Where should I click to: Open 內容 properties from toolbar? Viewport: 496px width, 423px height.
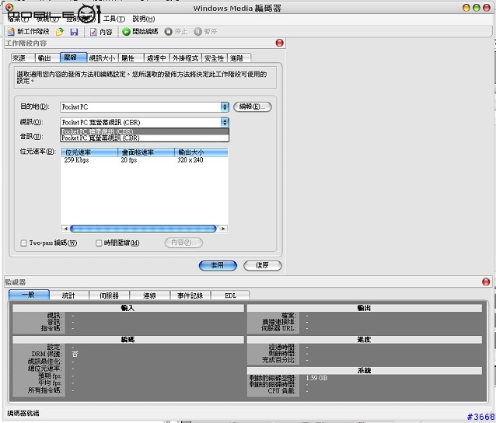(x=101, y=32)
